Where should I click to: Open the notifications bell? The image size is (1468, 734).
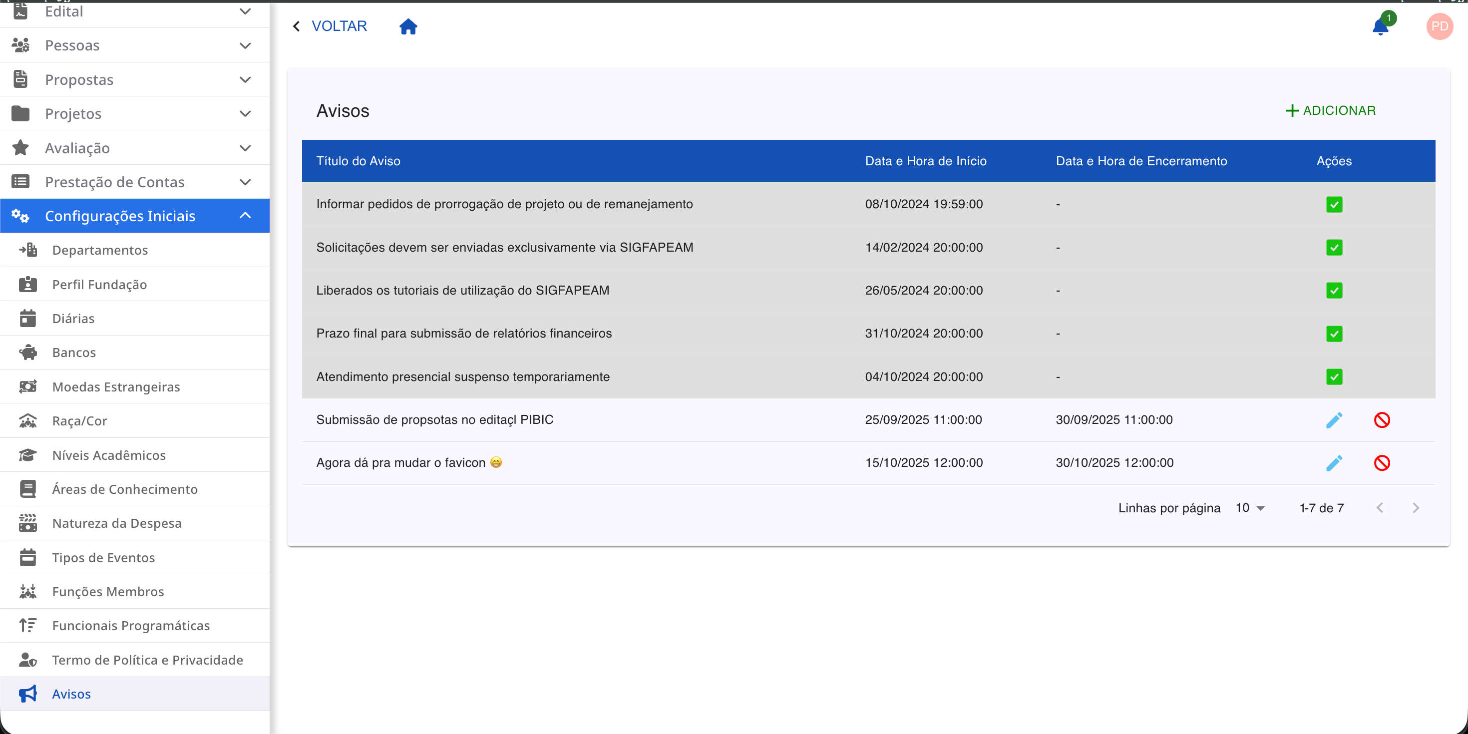click(x=1380, y=26)
